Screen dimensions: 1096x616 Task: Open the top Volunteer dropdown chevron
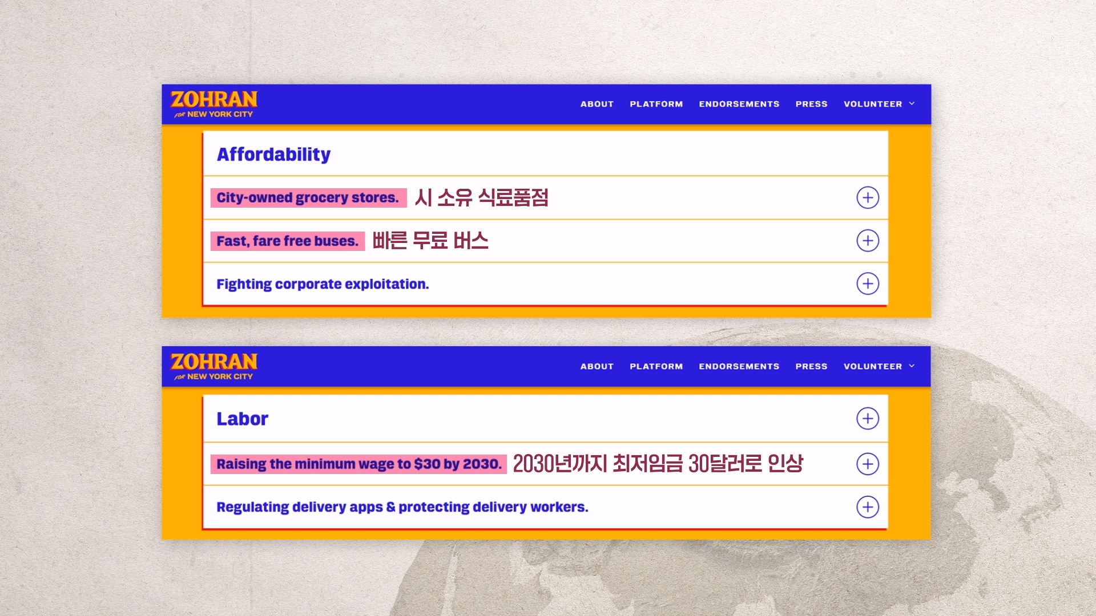(x=912, y=104)
